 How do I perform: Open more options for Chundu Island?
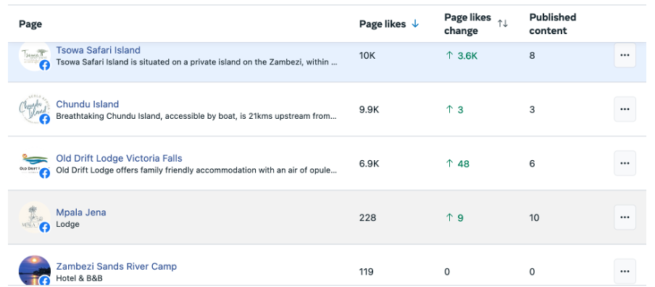click(x=625, y=109)
